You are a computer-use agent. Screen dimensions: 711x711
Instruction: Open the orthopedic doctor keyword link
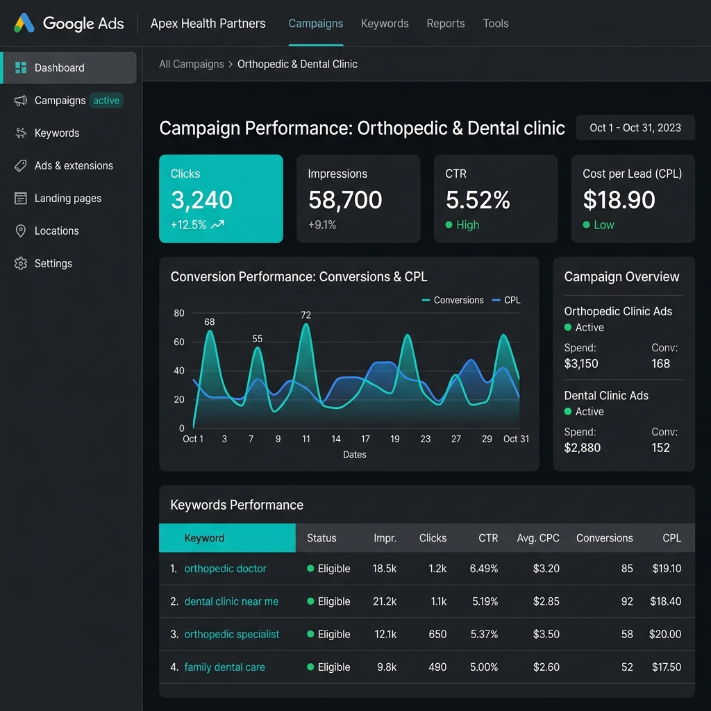(x=226, y=569)
